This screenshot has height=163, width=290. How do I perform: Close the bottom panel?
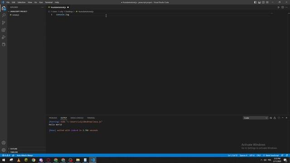pos(286,118)
